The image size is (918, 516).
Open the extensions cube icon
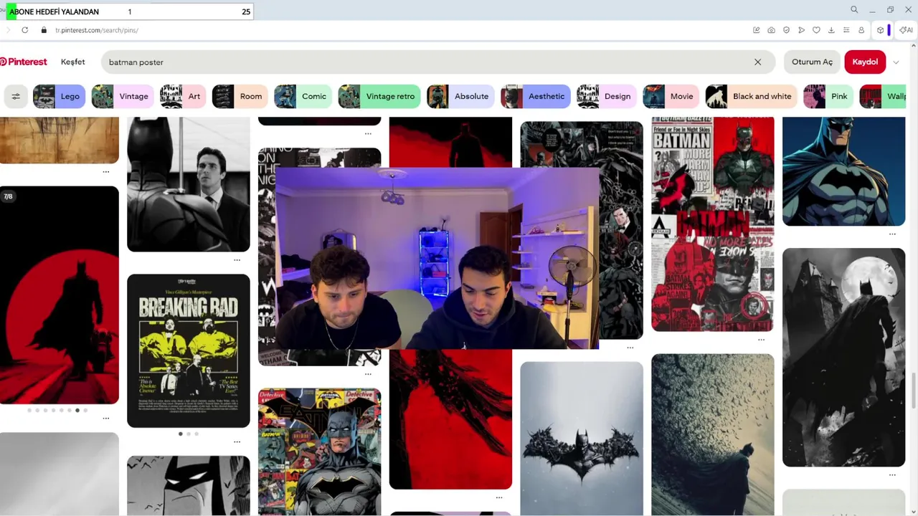click(880, 30)
